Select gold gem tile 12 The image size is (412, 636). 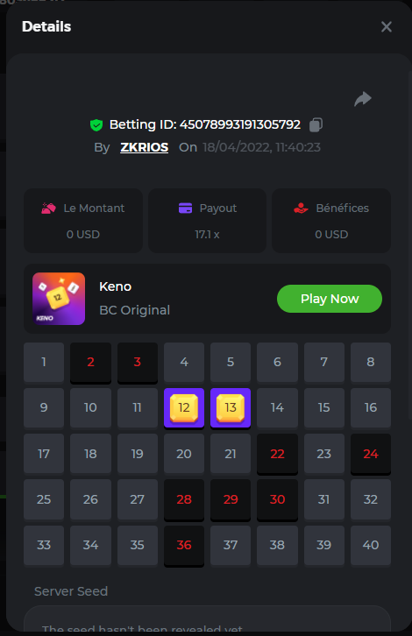click(x=184, y=407)
